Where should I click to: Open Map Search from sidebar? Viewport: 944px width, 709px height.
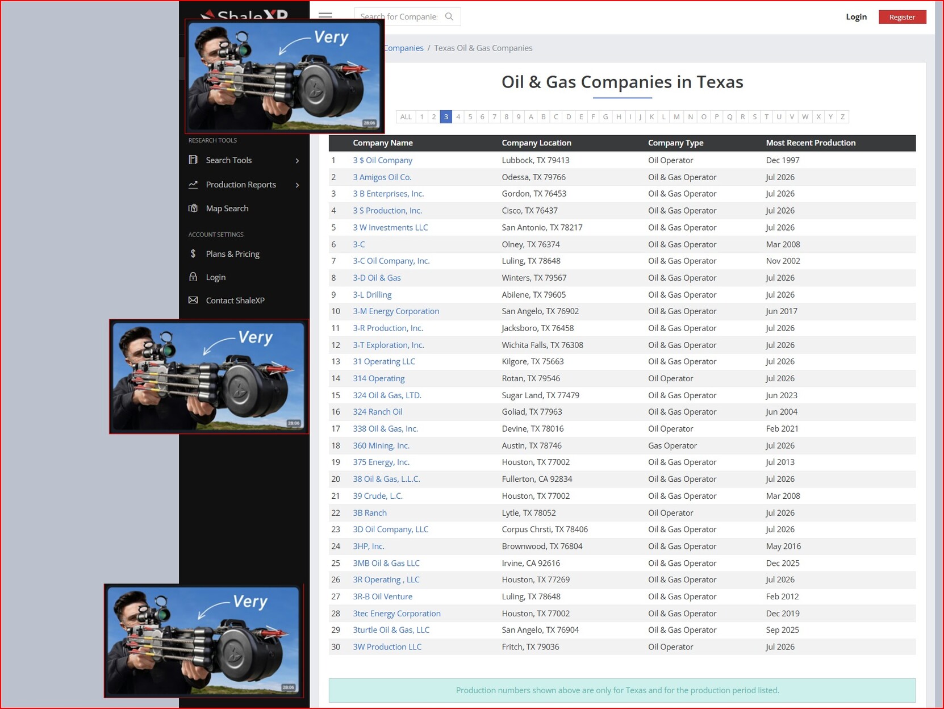pos(227,208)
